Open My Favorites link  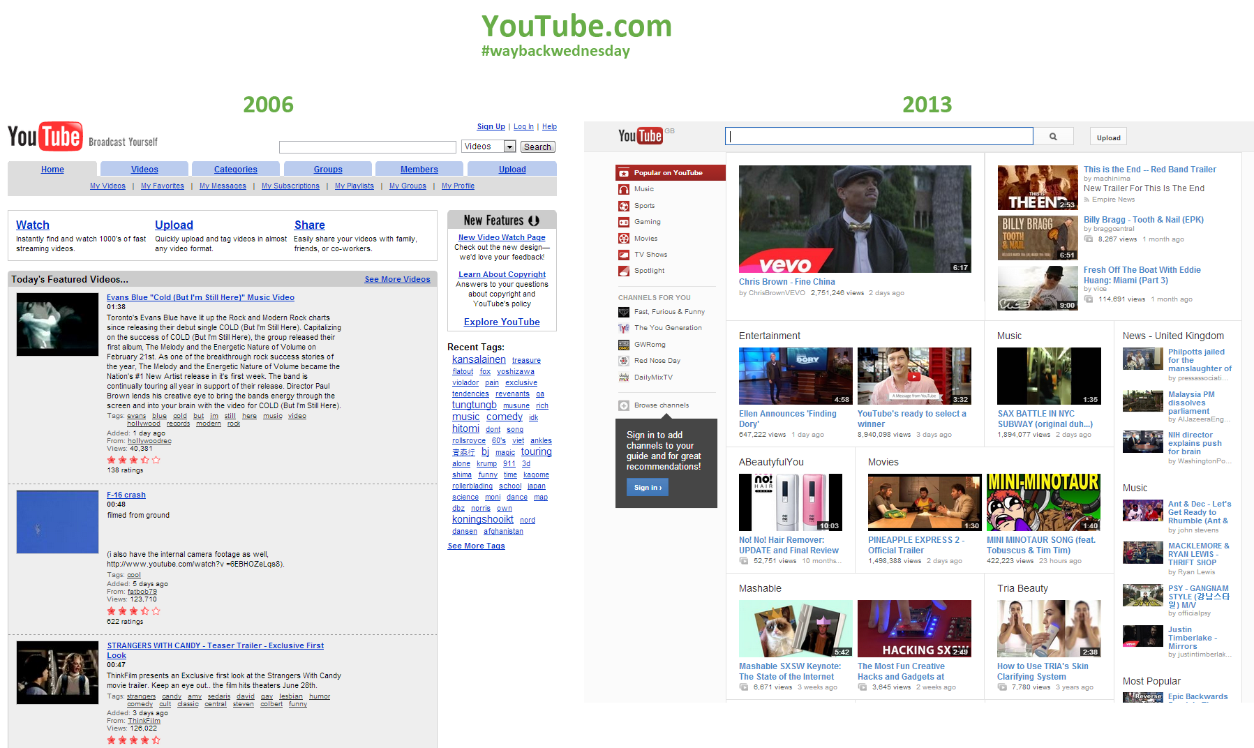point(163,186)
